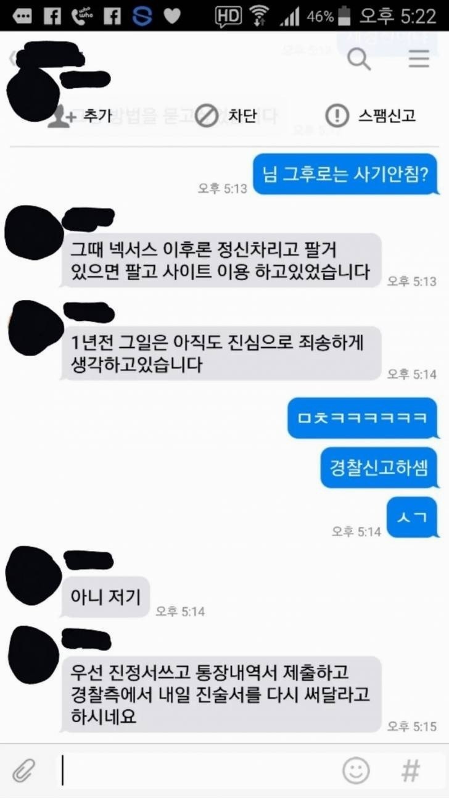Screen dimensions: 449x798
Task: Click the 스팸신고 report label
Action: click(x=387, y=115)
